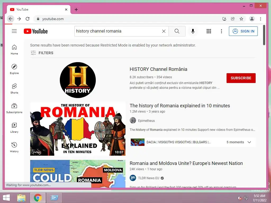This screenshot has width=271, height=203.
Task: Open 'Romania and Moldova Unite?' video title
Action: coord(186,163)
